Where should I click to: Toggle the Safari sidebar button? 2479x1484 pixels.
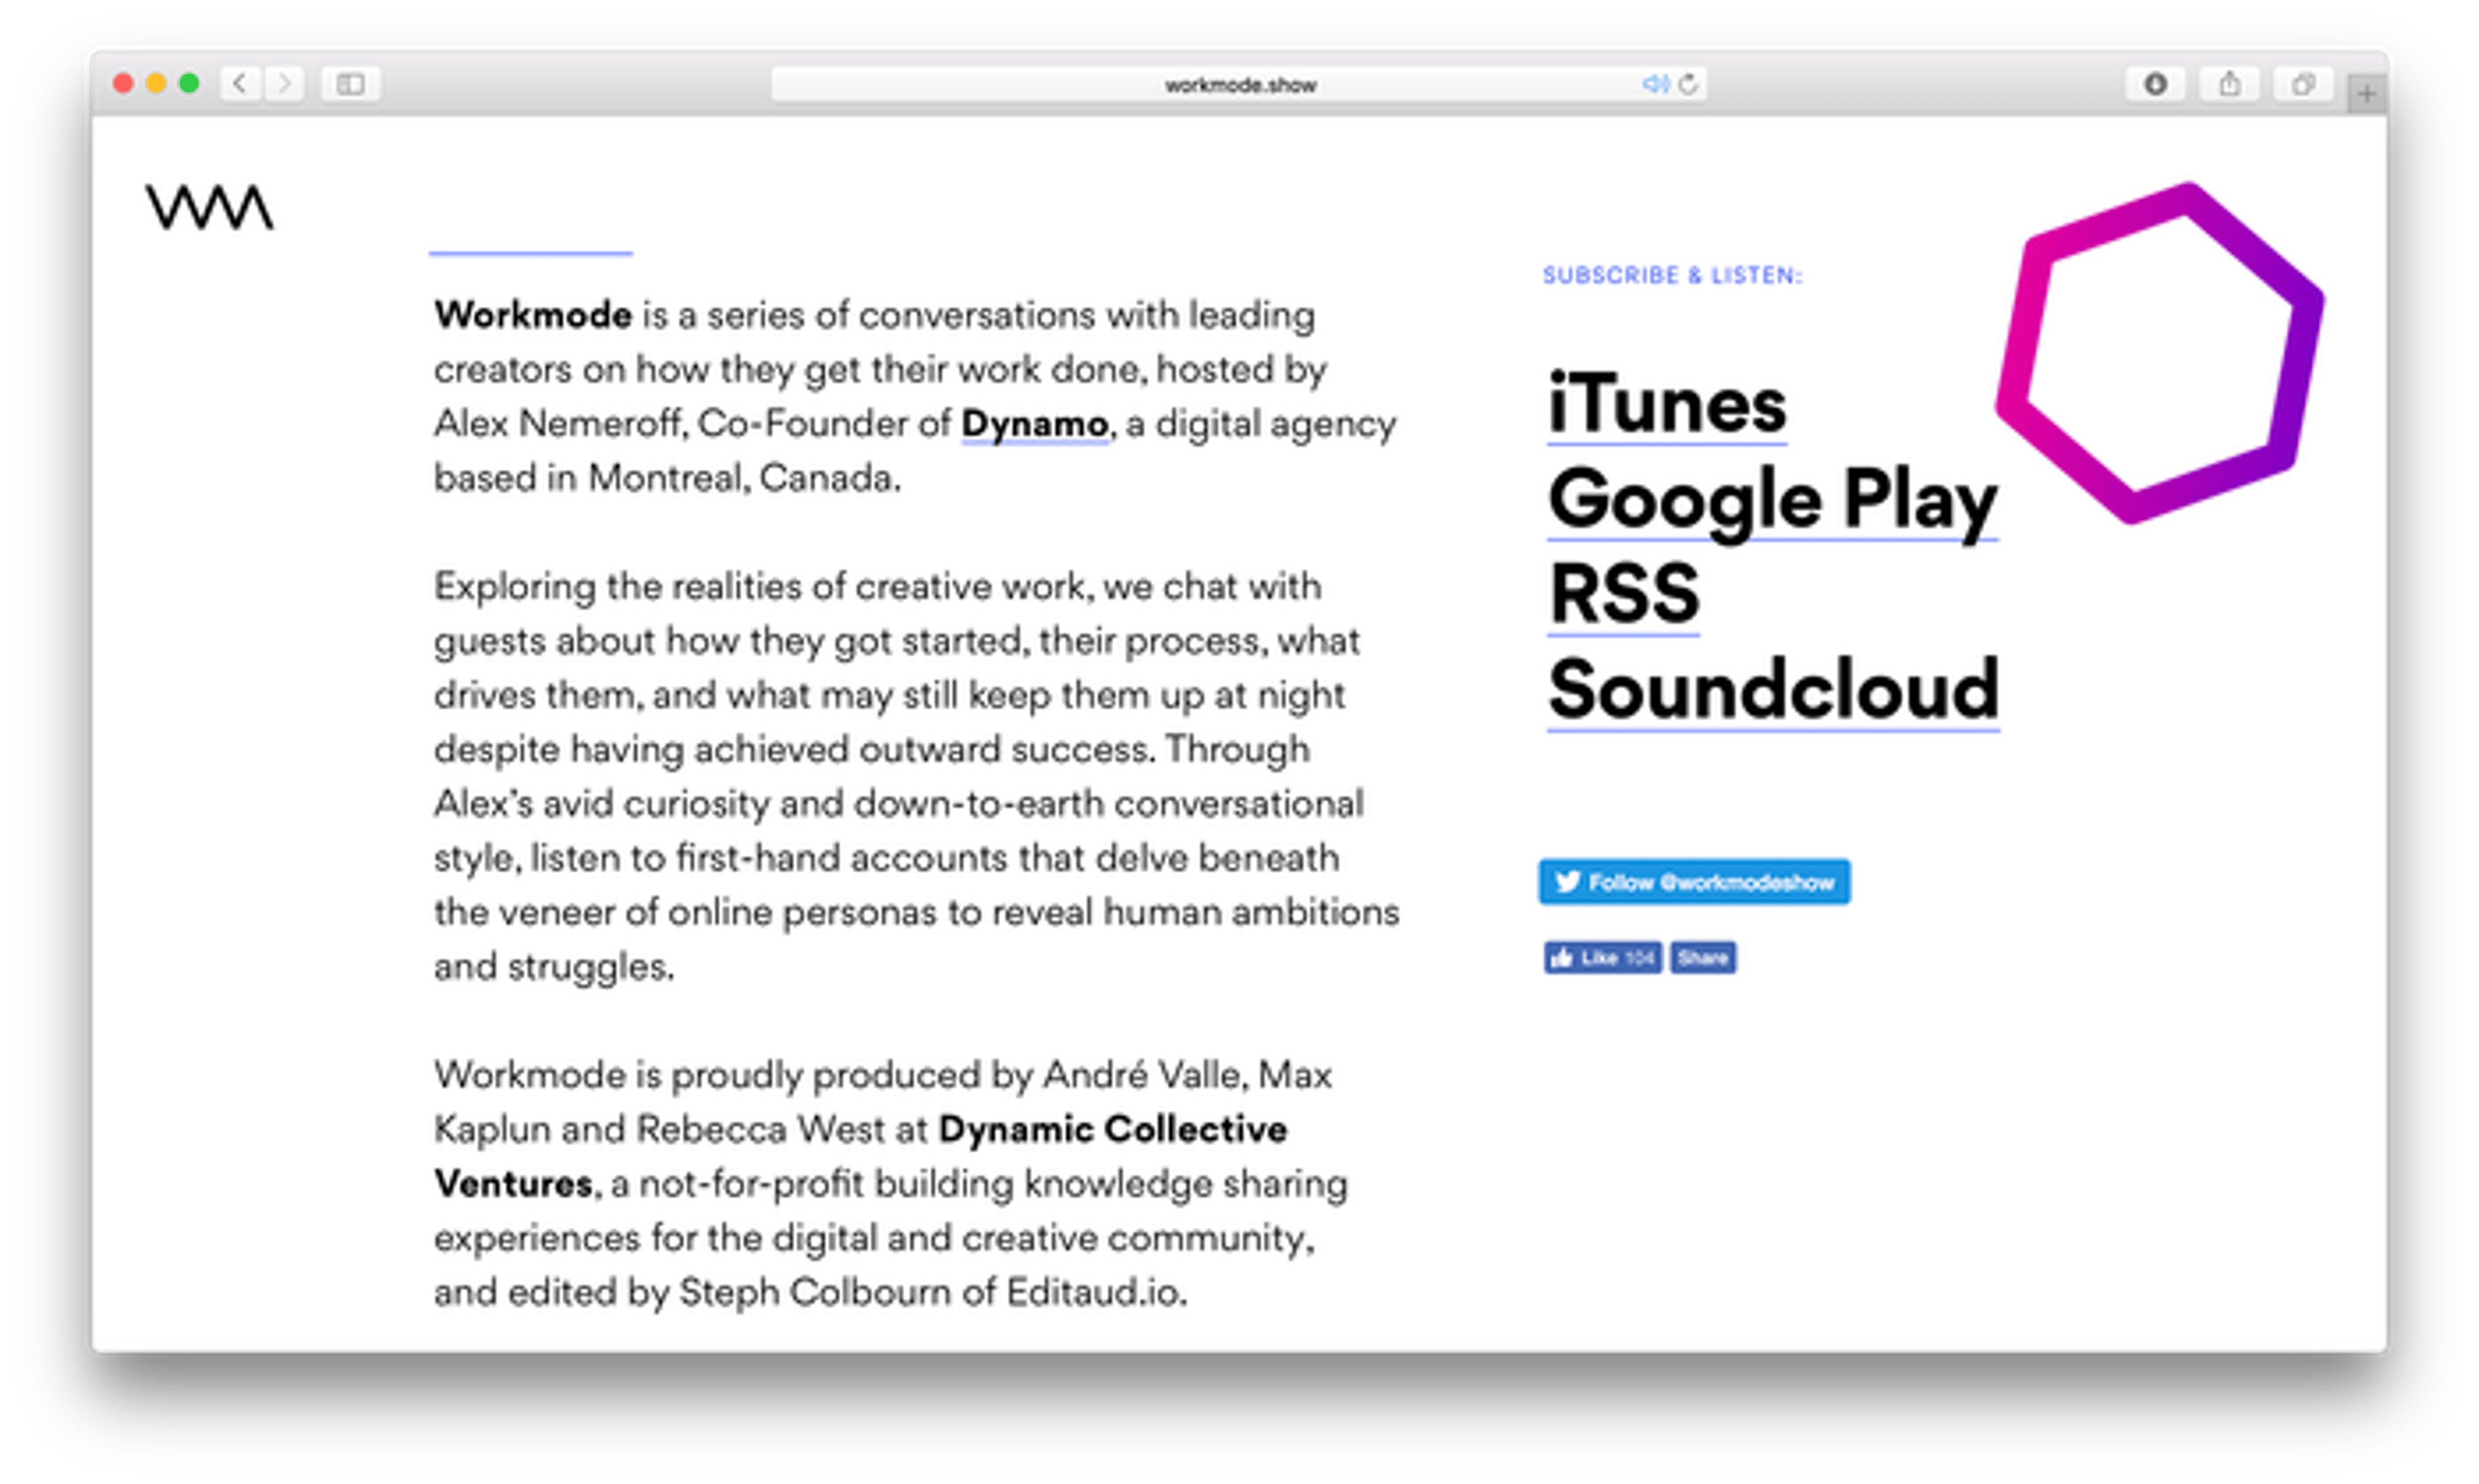coord(350,84)
